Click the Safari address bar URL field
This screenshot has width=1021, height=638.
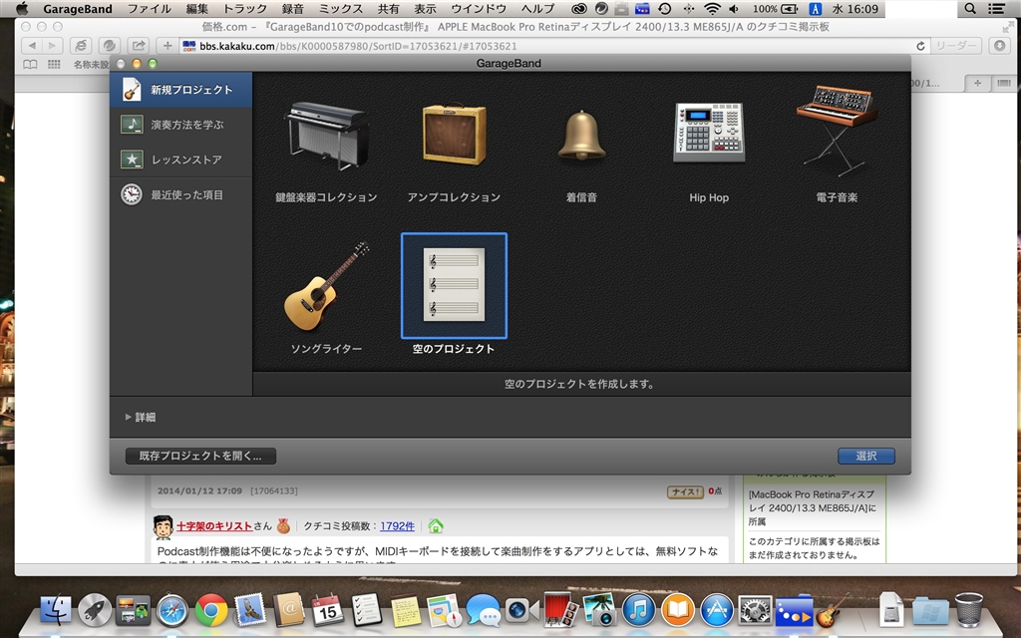click(553, 46)
